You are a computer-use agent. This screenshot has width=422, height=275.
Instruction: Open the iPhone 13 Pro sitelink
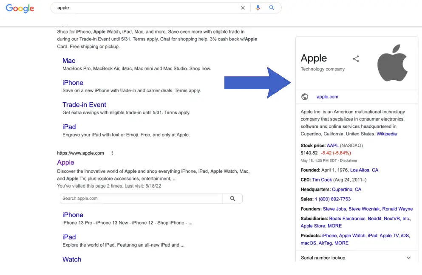pyautogui.click(x=73, y=215)
